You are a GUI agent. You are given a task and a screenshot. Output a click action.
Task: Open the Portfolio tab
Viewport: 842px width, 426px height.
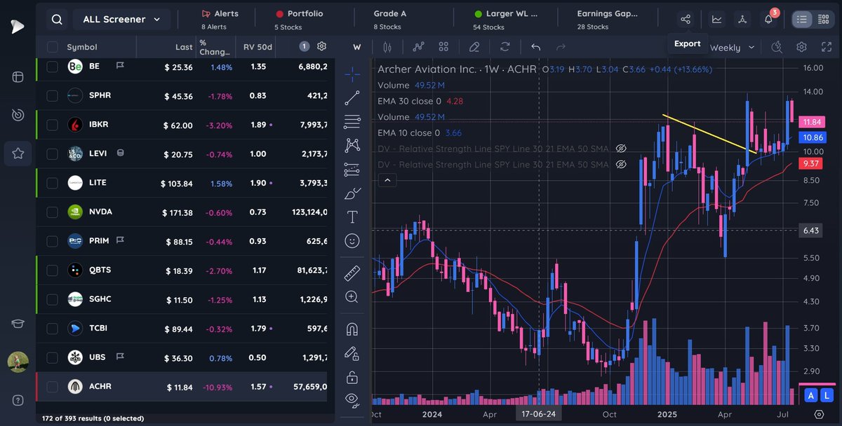pos(300,20)
